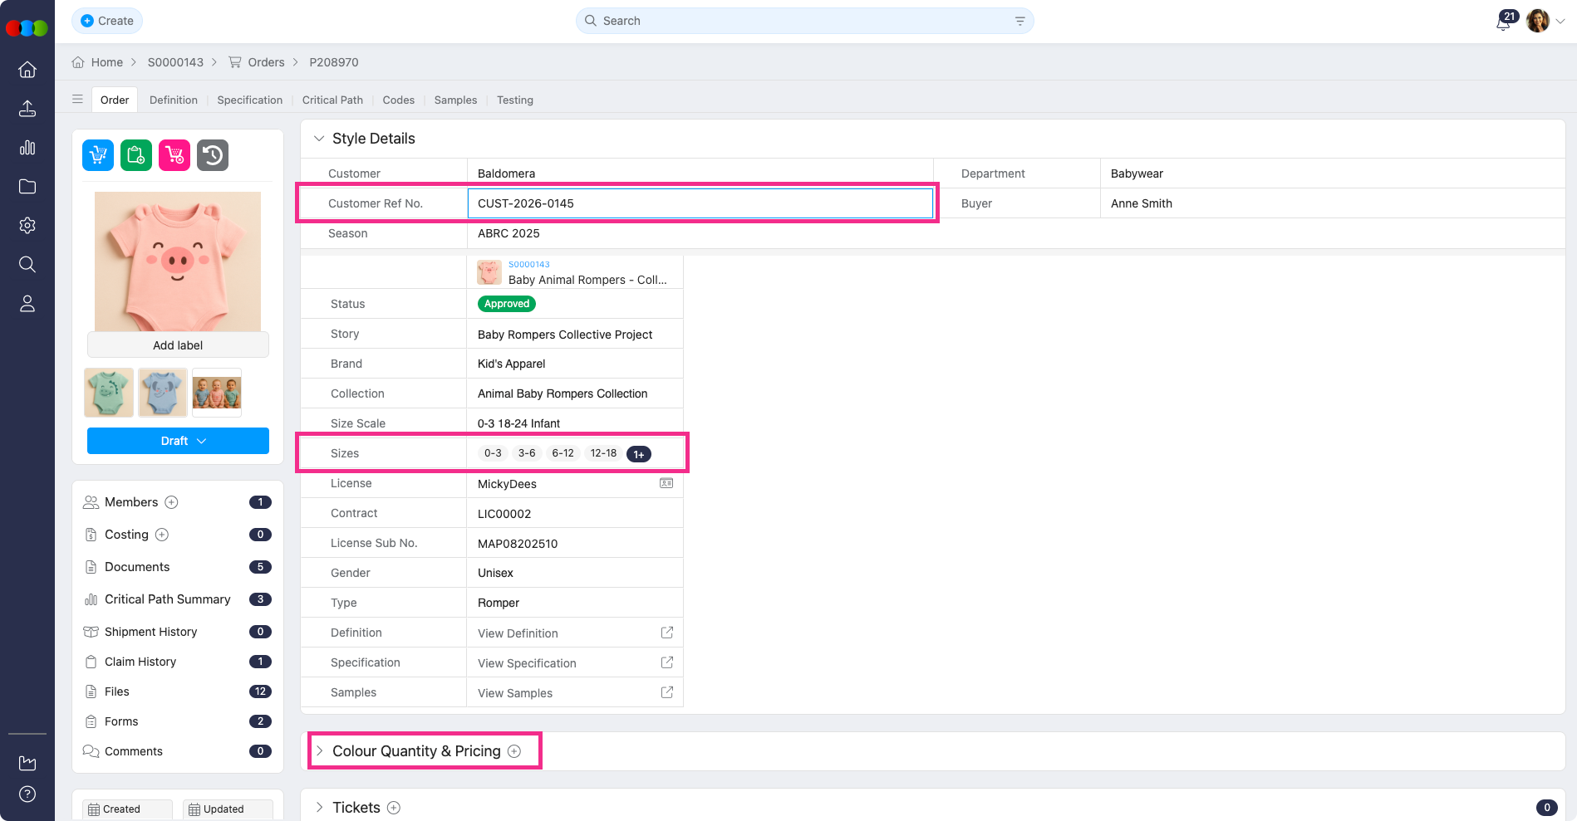The height and width of the screenshot is (821, 1577).
Task: Click the search filter icon
Action: (x=1019, y=21)
